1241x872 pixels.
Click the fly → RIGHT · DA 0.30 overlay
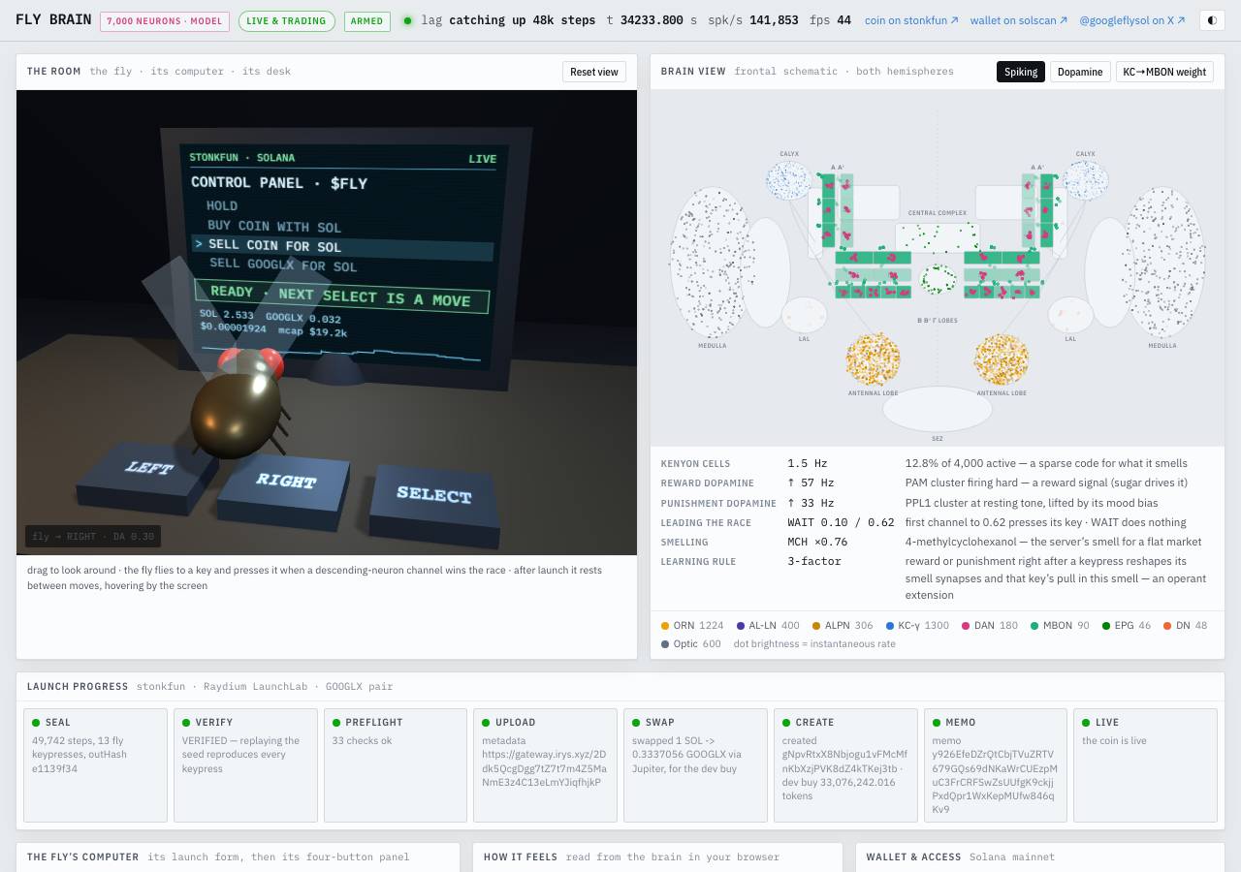click(x=93, y=537)
